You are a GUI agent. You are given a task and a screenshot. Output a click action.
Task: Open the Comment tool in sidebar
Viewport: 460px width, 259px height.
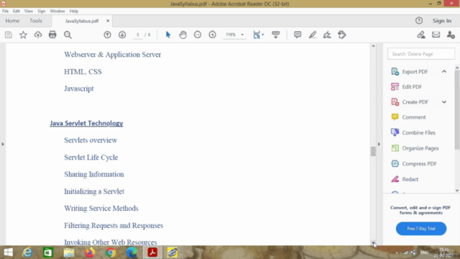tap(414, 117)
